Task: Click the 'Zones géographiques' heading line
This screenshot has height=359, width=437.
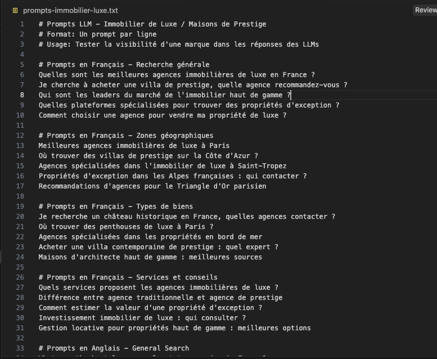Action: tap(126, 136)
